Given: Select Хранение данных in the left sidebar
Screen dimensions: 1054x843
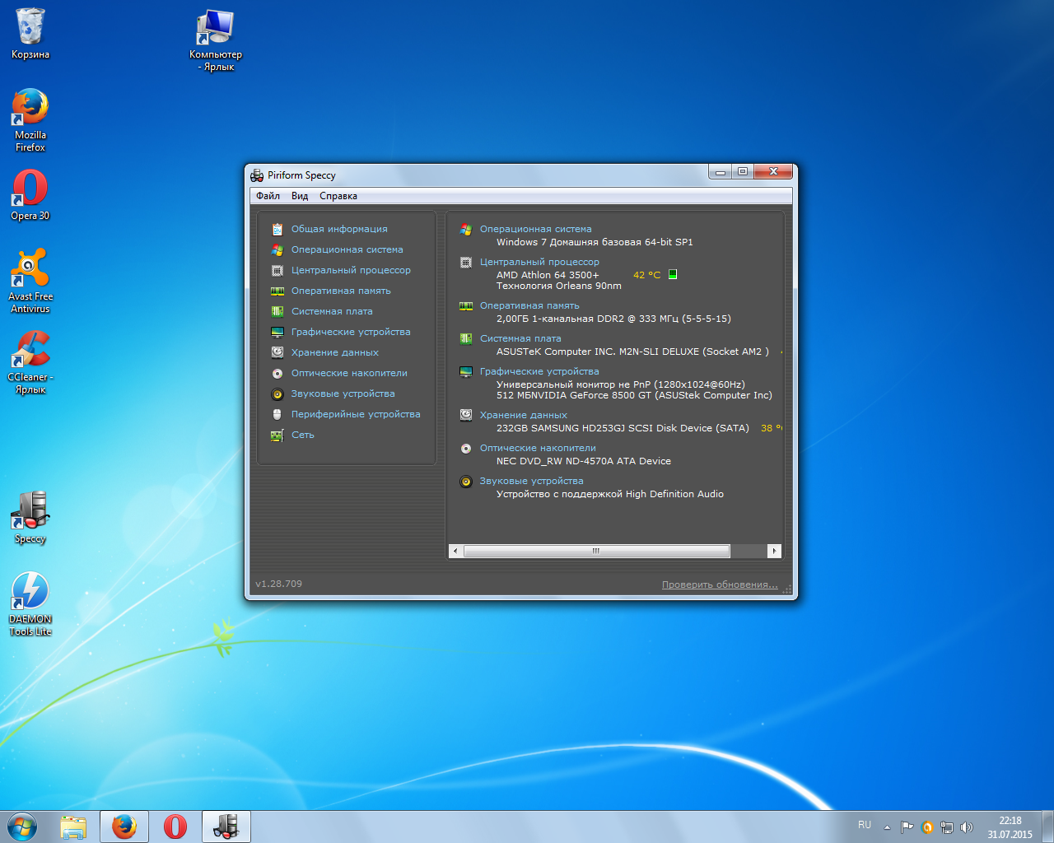Looking at the screenshot, I should coord(335,352).
